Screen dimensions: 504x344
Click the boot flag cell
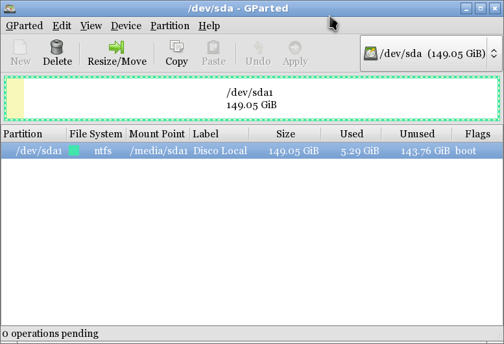(x=466, y=150)
